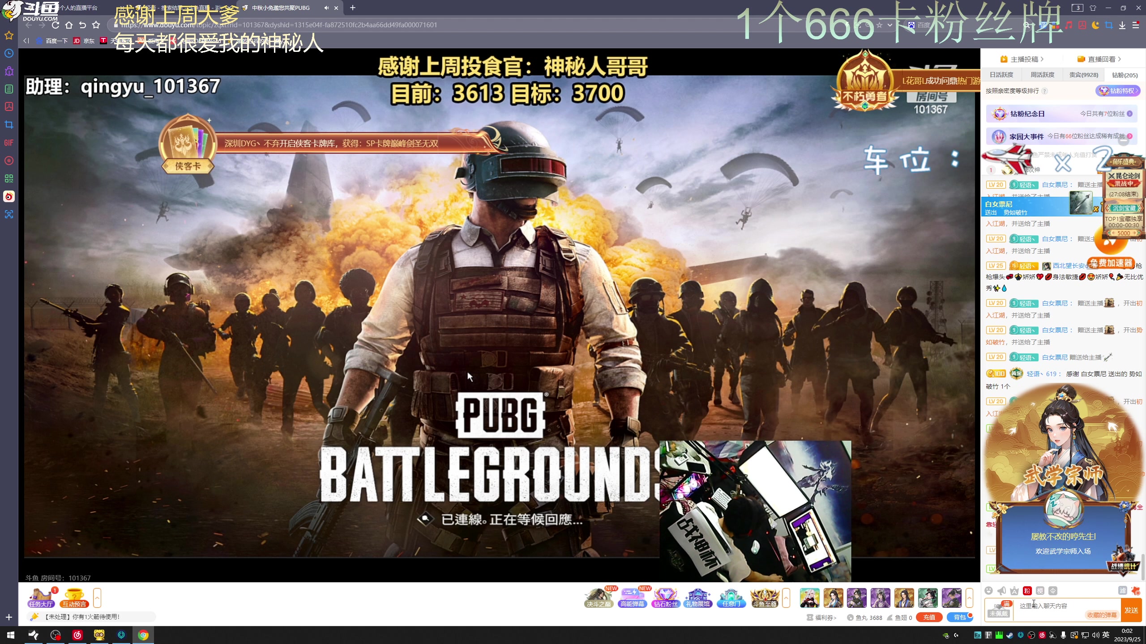
Task: Open the favorites star in the sidebar
Action: tap(9, 35)
